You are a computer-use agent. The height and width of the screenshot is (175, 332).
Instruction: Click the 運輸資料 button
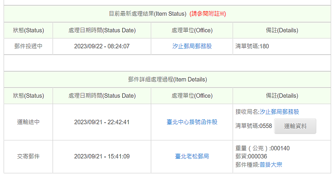pos(295,126)
